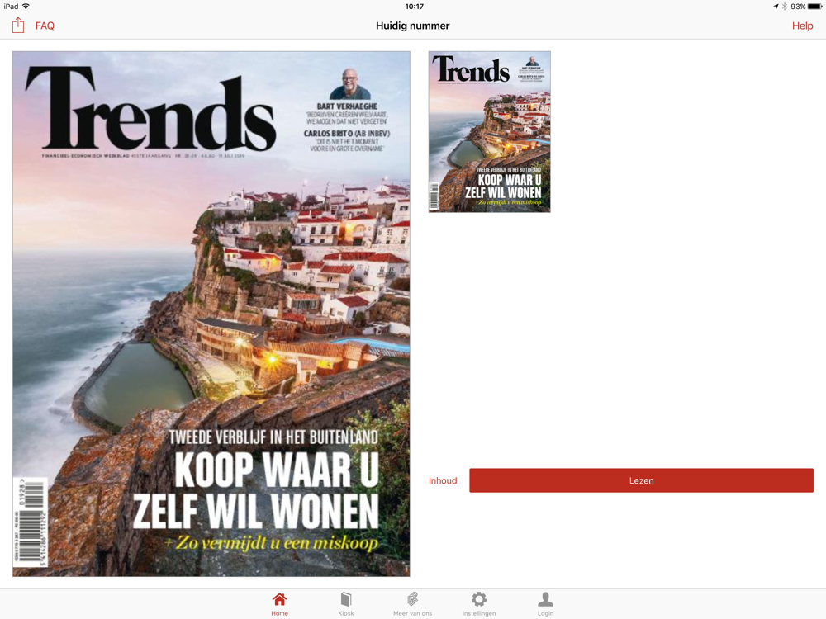Tap the Bluetooth status icon
Viewport: 826px width, 619px height.
pos(785,7)
